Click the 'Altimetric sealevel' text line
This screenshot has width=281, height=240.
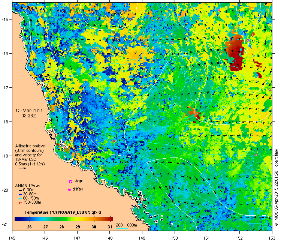click(30, 146)
